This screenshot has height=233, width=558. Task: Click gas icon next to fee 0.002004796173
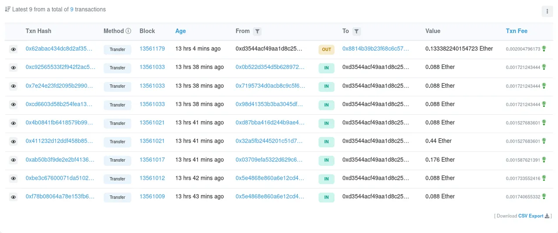tap(544, 48)
